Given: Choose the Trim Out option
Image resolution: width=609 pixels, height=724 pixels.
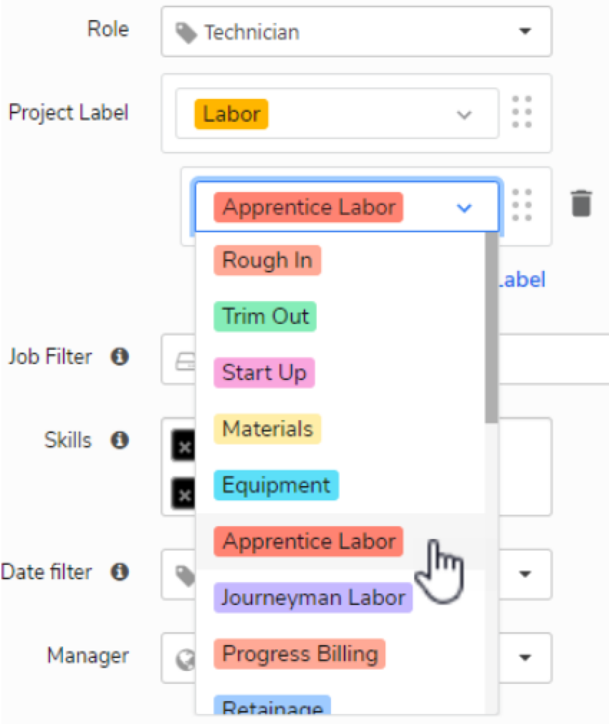Looking at the screenshot, I should coord(265,317).
